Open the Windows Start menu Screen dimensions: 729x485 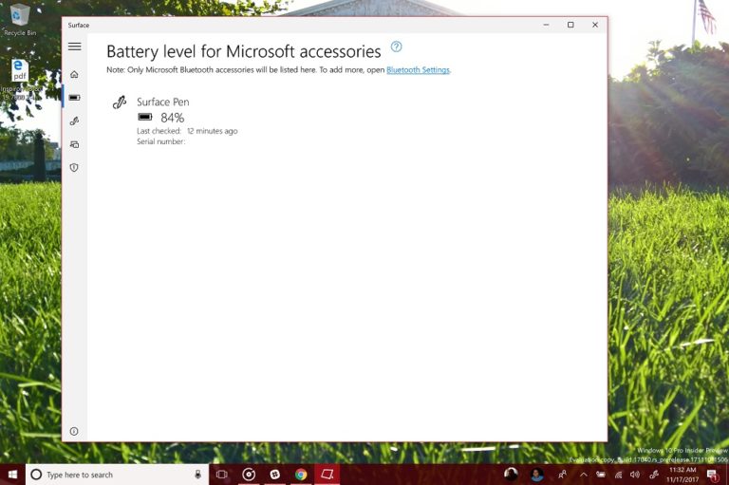[x=12, y=475]
